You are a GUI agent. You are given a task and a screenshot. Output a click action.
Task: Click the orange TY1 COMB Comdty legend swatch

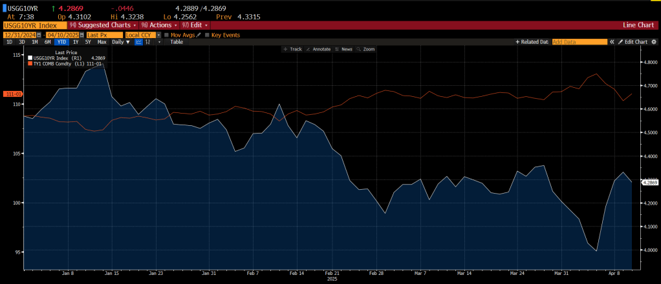[x=30, y=63]
